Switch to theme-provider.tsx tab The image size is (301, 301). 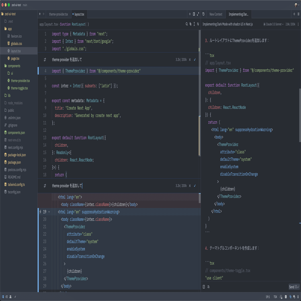coord(58,14)
